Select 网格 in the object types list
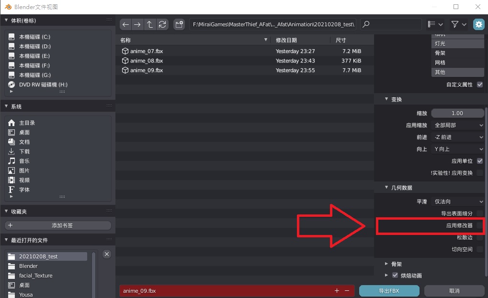488x298 pixels. click(457, 63)
